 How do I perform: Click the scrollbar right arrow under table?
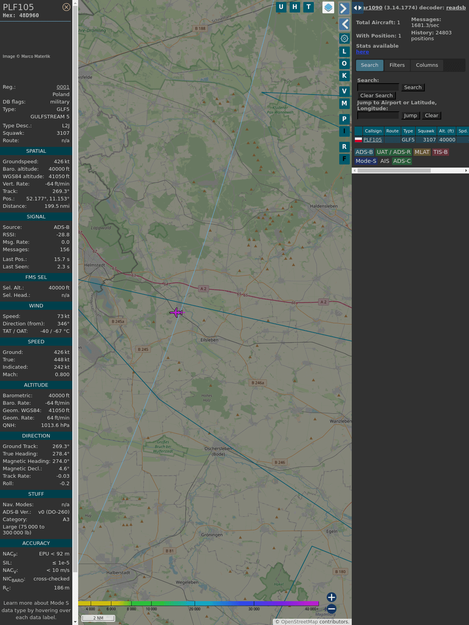tap(466, 170)
